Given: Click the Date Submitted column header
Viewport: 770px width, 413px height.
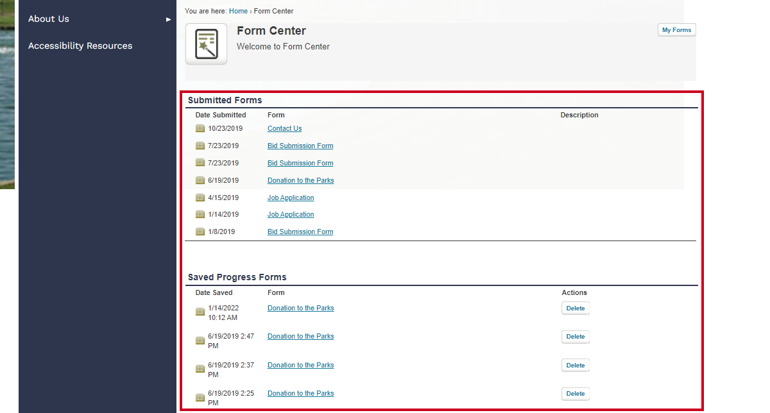Looking at the screenshot, I should 221,115.
